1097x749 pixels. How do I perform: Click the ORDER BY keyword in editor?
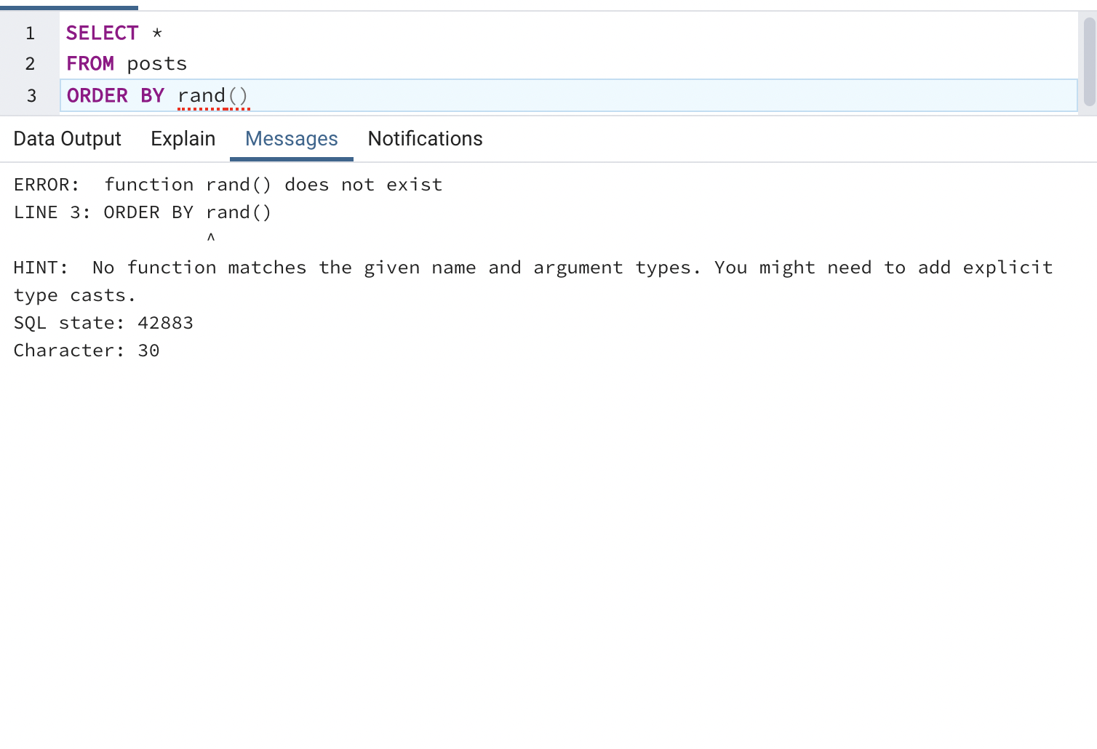116,96
